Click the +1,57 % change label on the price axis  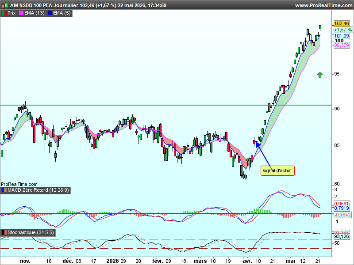[343, 30]
